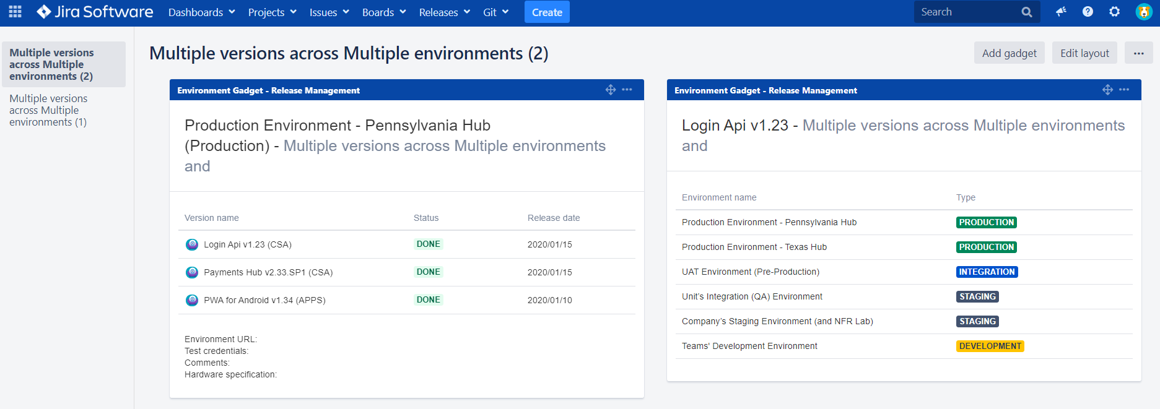Expand the Issues dropdown menu
This screenshot has height=409, width=1160.
(329, 12)
